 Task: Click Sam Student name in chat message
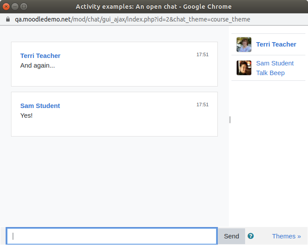[40, 106]
